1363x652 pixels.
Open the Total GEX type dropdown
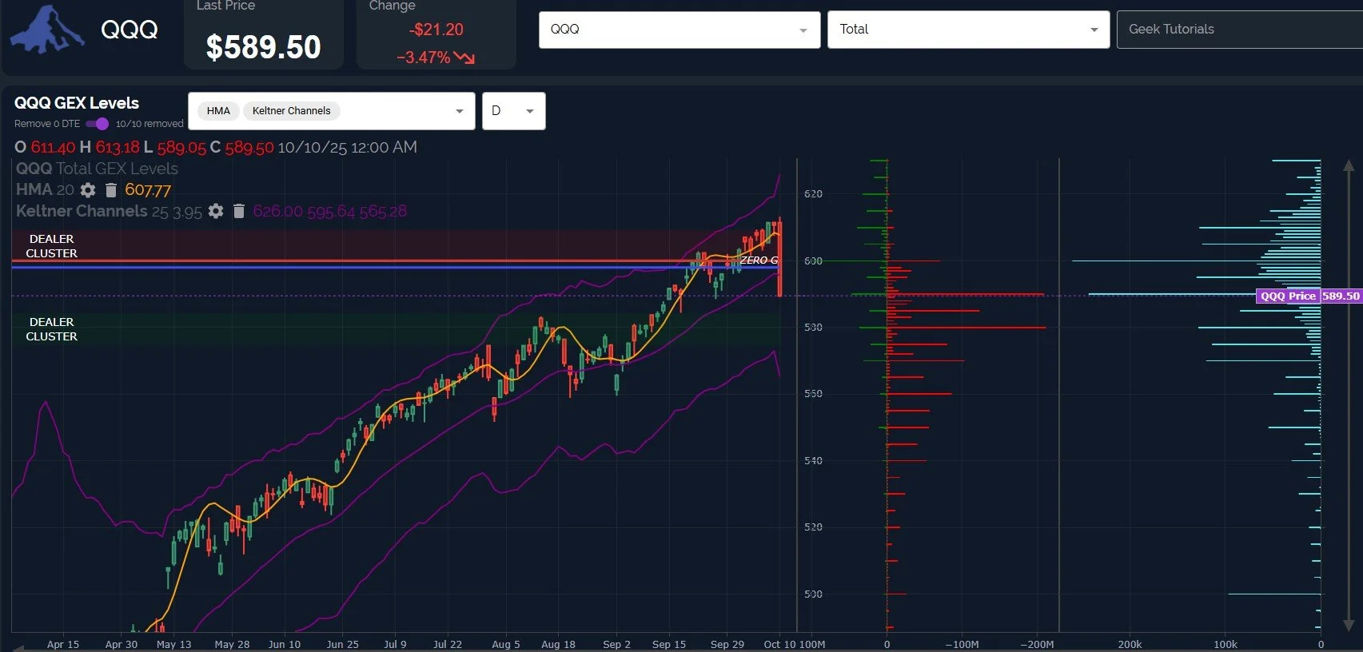(x=968, y=30)
